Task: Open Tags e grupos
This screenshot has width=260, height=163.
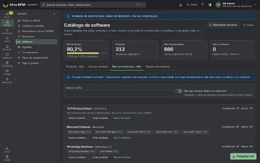Action: [37, 63]
